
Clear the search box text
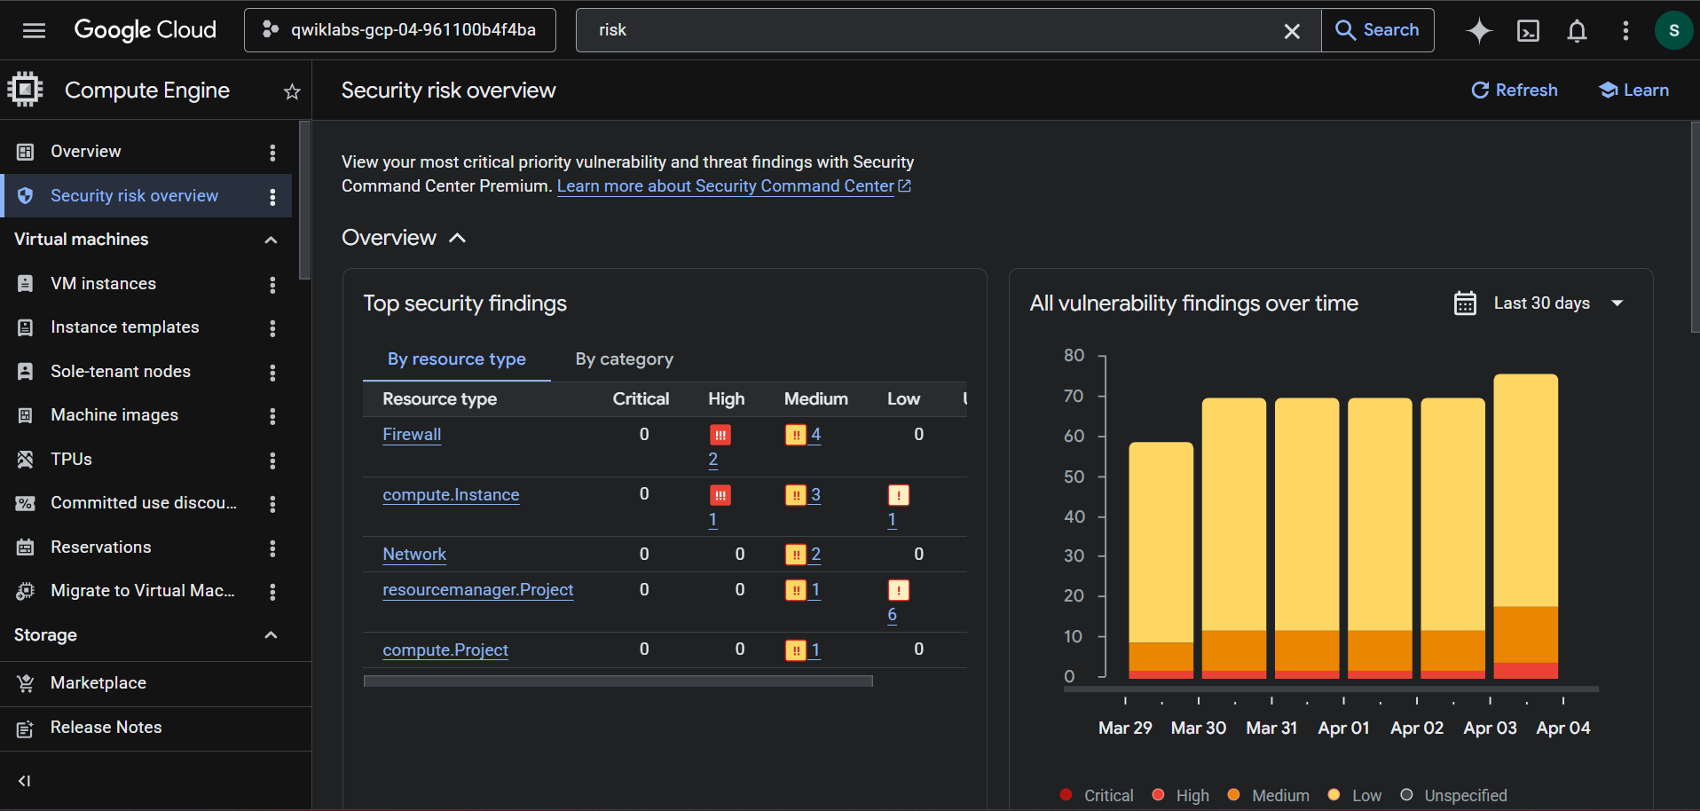pyautogui.click(x=1292, y=31)
